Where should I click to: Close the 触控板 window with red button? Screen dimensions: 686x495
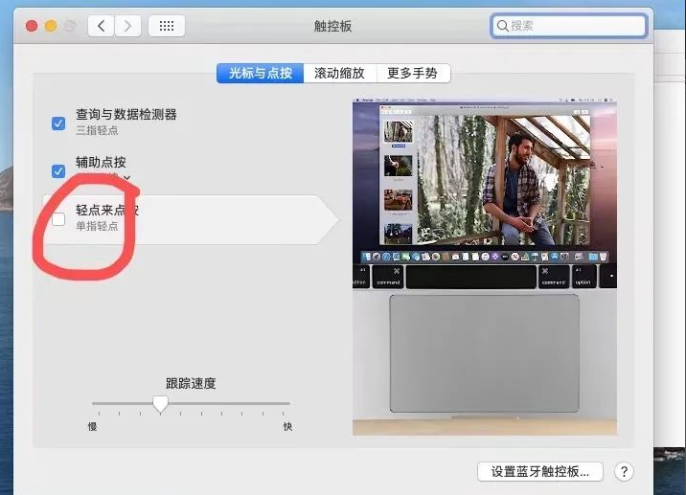pyautogui.click(x=32, y=26)
